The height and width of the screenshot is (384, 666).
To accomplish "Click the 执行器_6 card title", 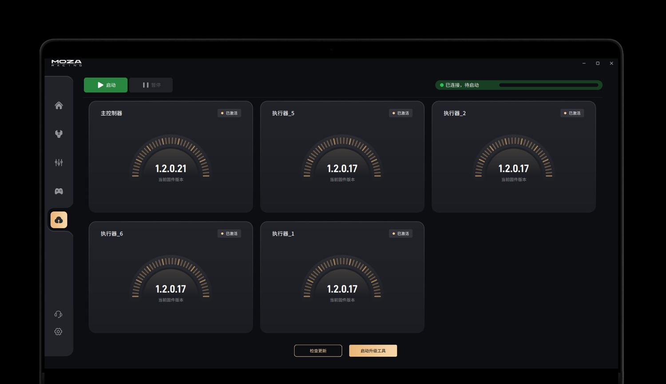I will click(112, 234).
